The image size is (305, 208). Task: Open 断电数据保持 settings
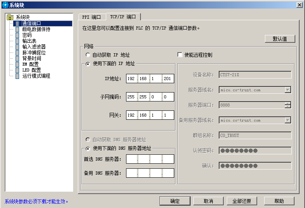pyautogui.click(x=36, y=30)
